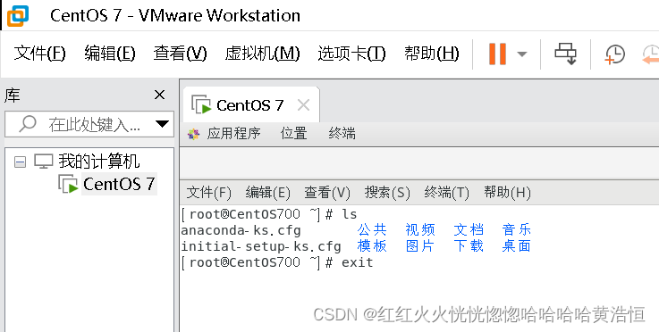Screen dimensions: 659x332
Task: Open the 位置 menu in guest
Action: tap(294, 134)
